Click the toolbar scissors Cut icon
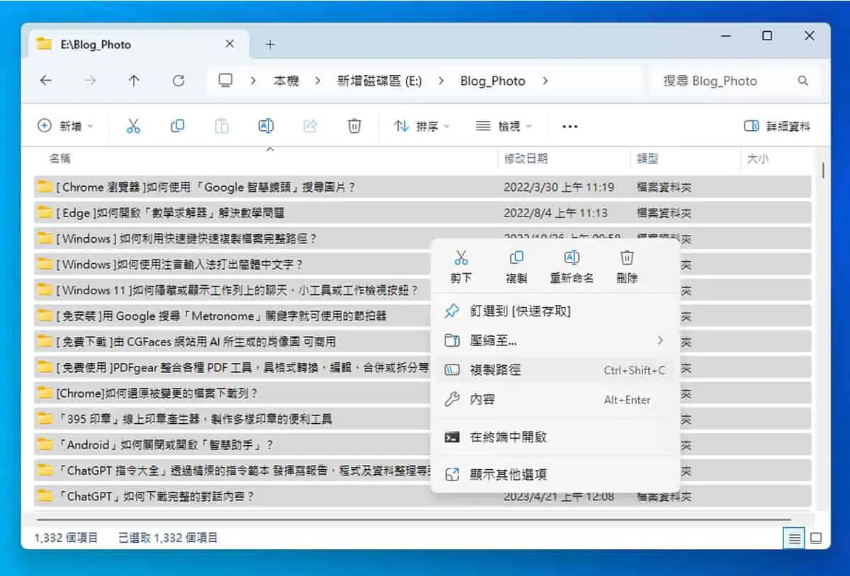This screenshot has width=850, height=576. click(x=133, y=126)
